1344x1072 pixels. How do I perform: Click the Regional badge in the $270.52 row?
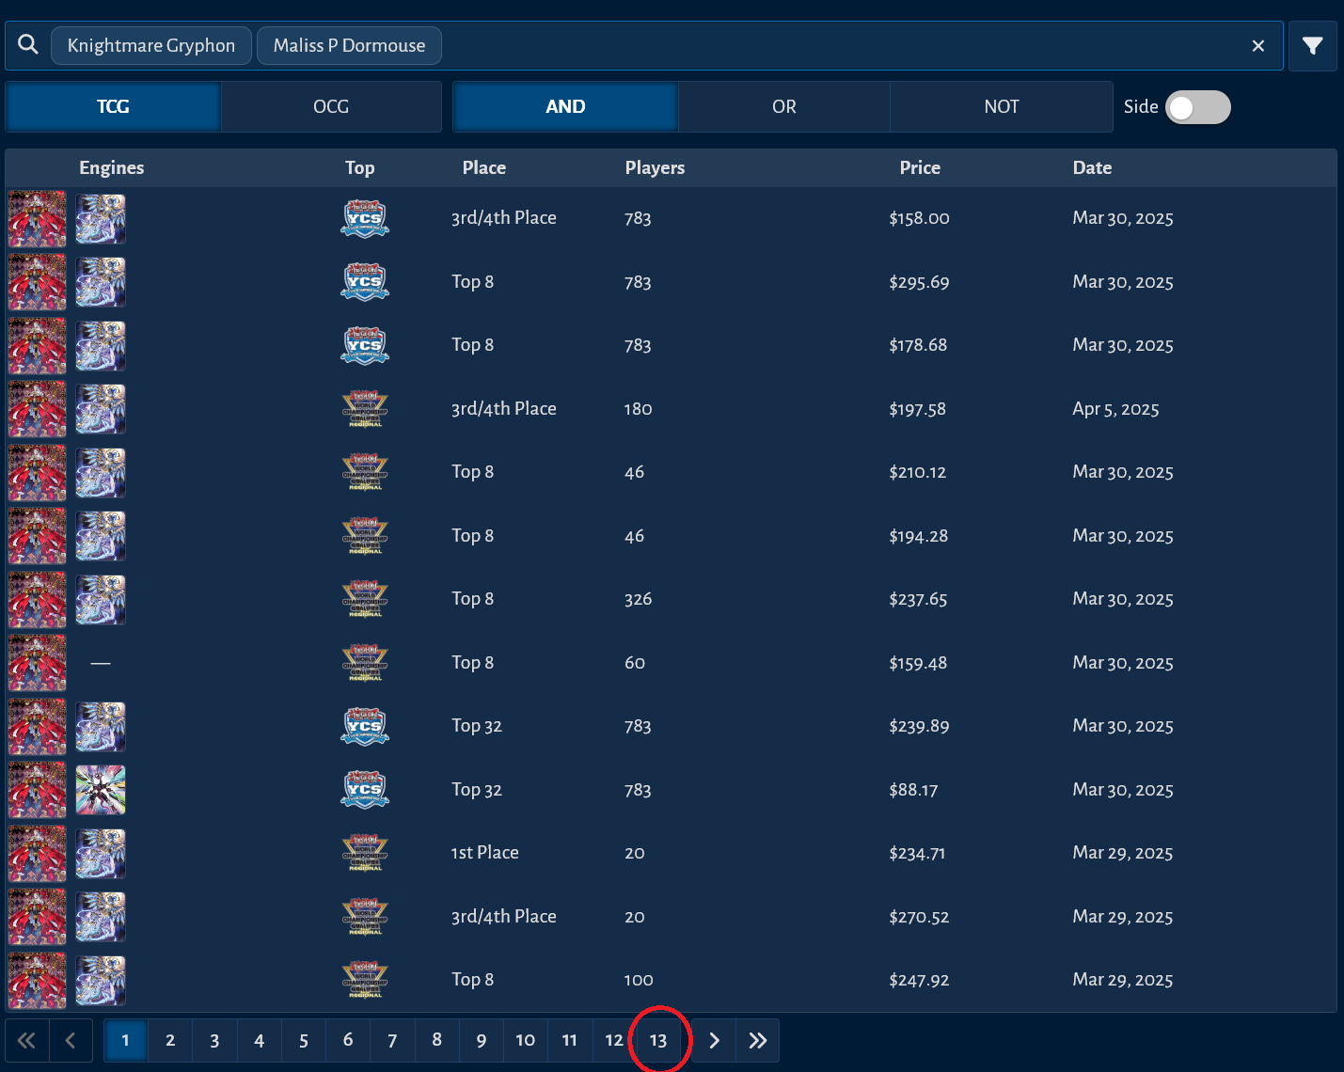click(365, 916)
